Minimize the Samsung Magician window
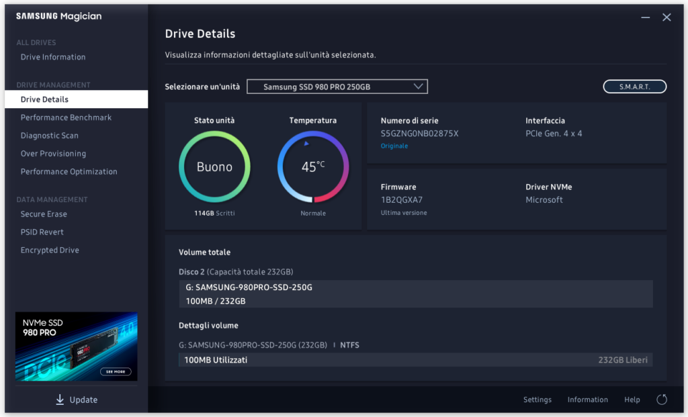 [646, 17]
